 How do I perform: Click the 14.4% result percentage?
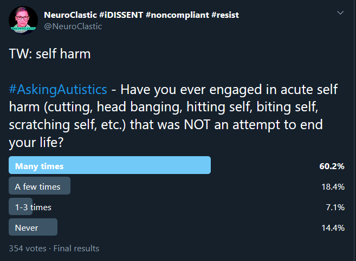coord(333,227)
